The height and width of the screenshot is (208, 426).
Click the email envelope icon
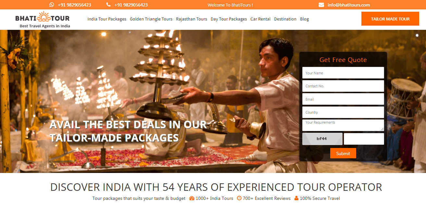click(x=321, y=5)
